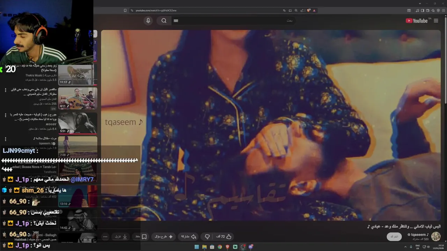This screenshot has width=447, height=251.
Task: Open File Explorer from taskbar
Action: click(x=204, y=247)
